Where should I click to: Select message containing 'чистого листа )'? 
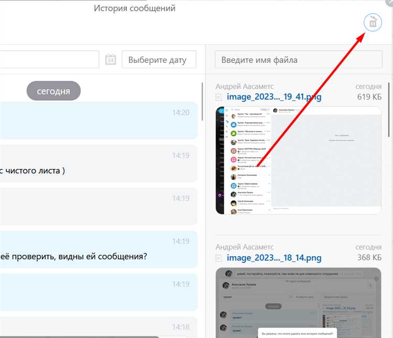tap(99, 163)
